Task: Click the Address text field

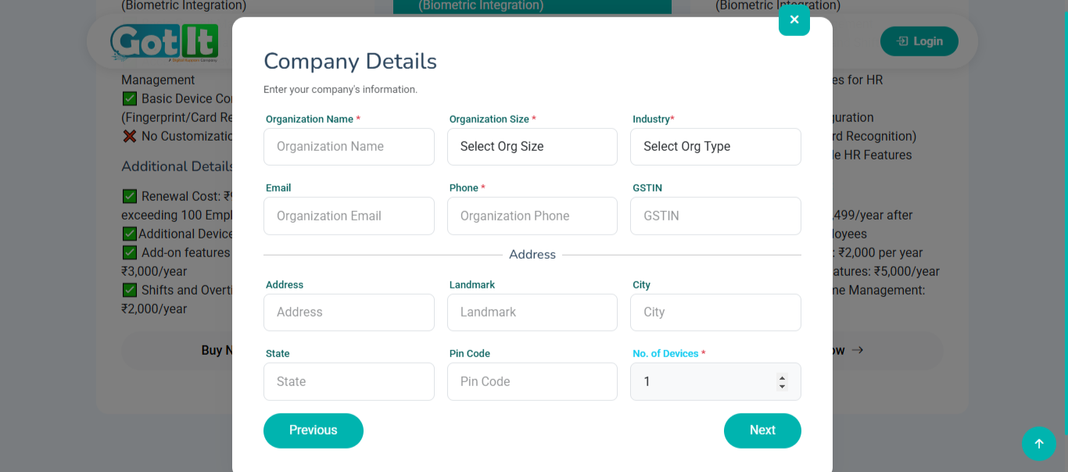Action: [349, 313]
